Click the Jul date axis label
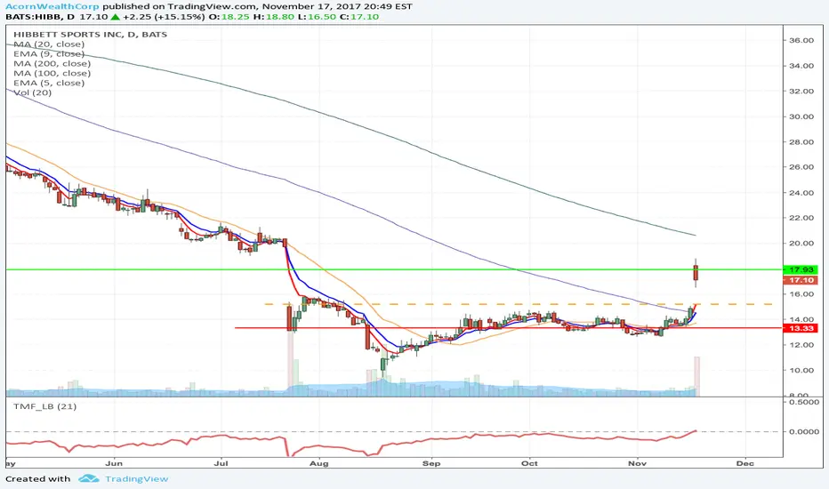The width and height of the screenshot is (829, 489). pos(221,463)
